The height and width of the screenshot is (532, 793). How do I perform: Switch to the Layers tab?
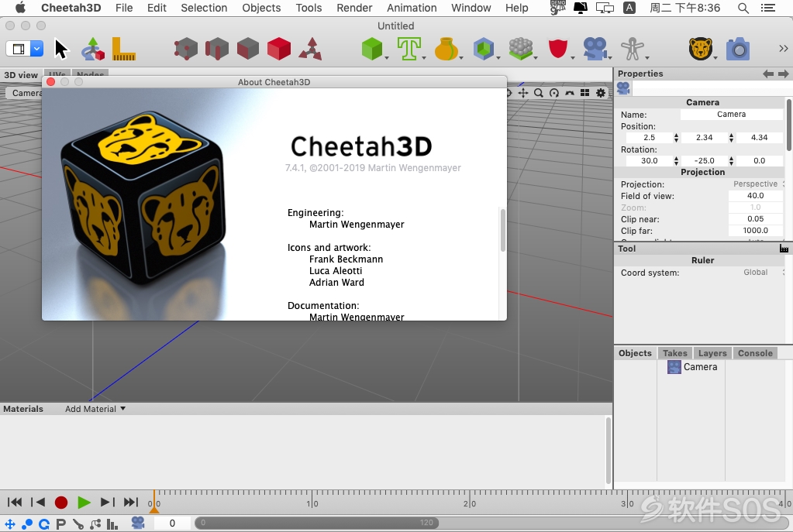[712, 353]
